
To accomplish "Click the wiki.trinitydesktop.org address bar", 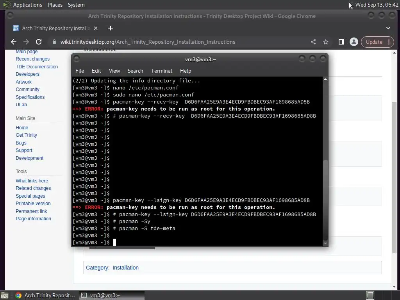I will 148,42.
